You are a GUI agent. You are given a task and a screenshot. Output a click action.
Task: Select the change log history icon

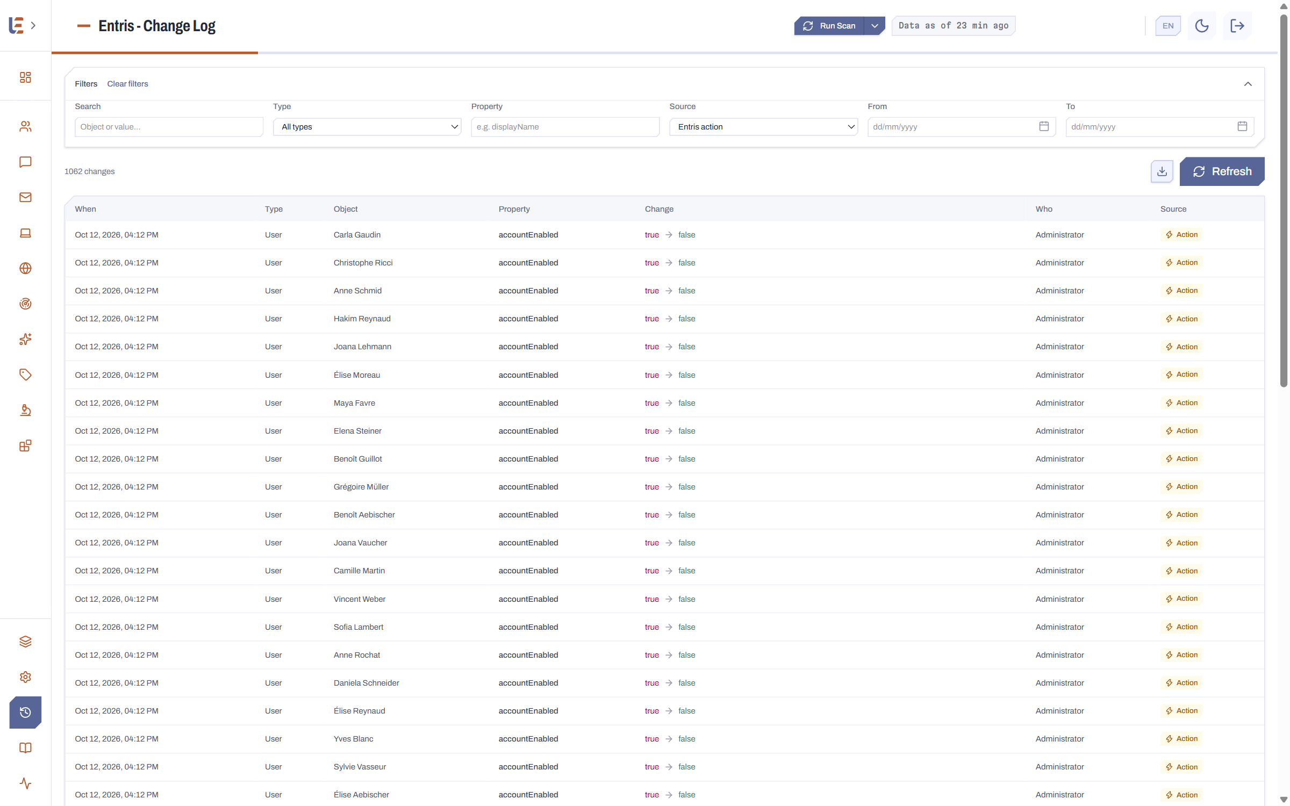tap(25, 713)
